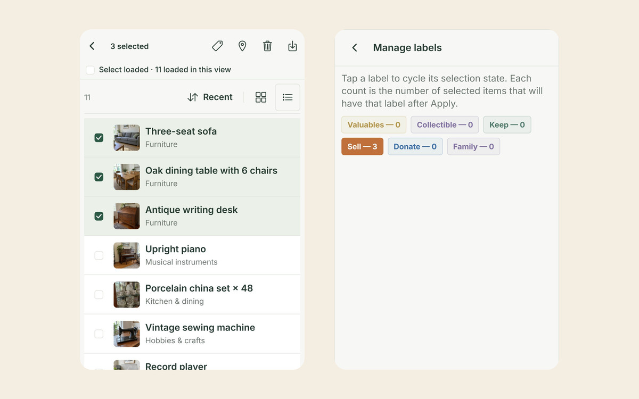Tap the Donate label chip
Image resolution: width=639 pixels, height=399 pixels.
click(x=415, y=147)
